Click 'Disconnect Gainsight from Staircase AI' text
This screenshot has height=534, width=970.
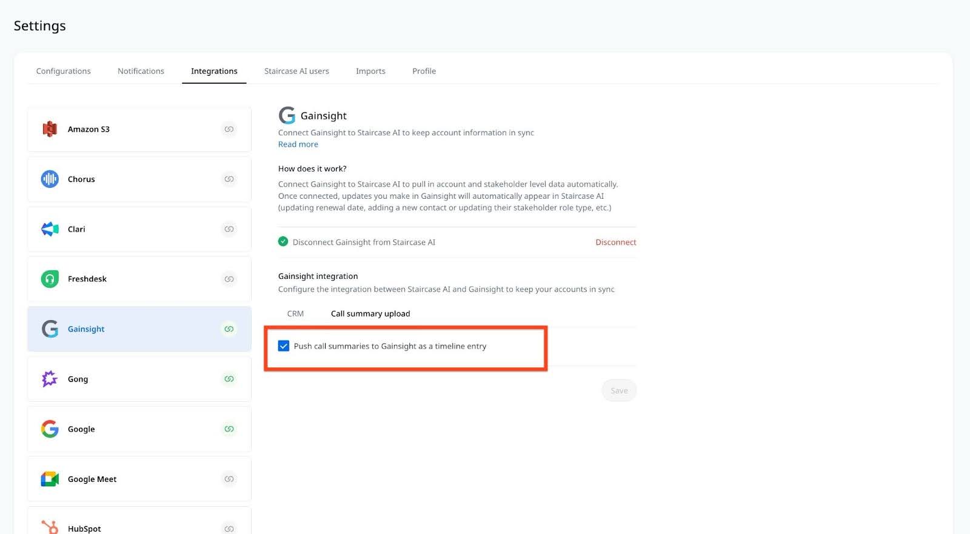coord(364,242)
